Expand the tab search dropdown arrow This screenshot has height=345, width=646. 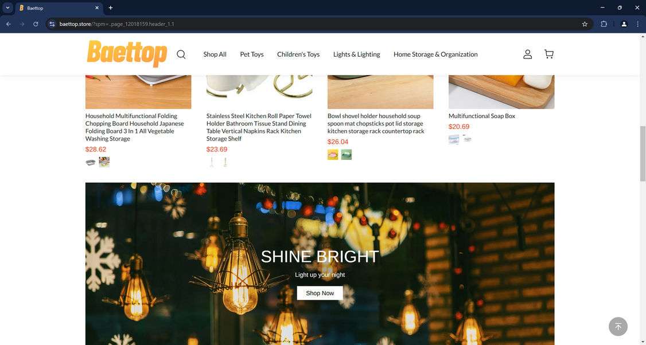[7, 8]
